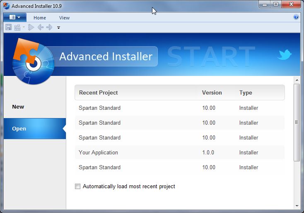Click the vertical scrollbar thumb
Screen dimensions: 304x213
(x=297, y=122)
